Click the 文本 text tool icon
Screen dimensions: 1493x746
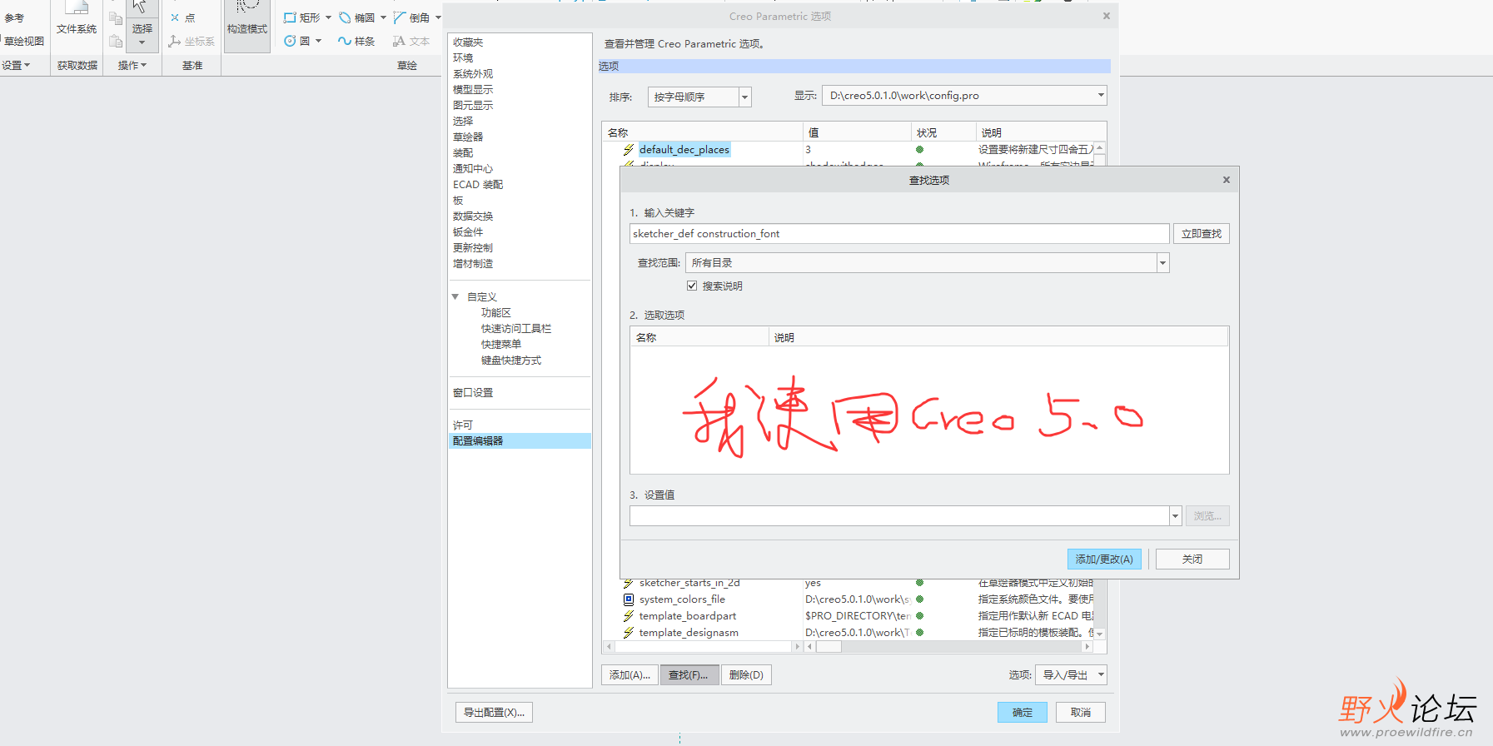tap(399, 41)
